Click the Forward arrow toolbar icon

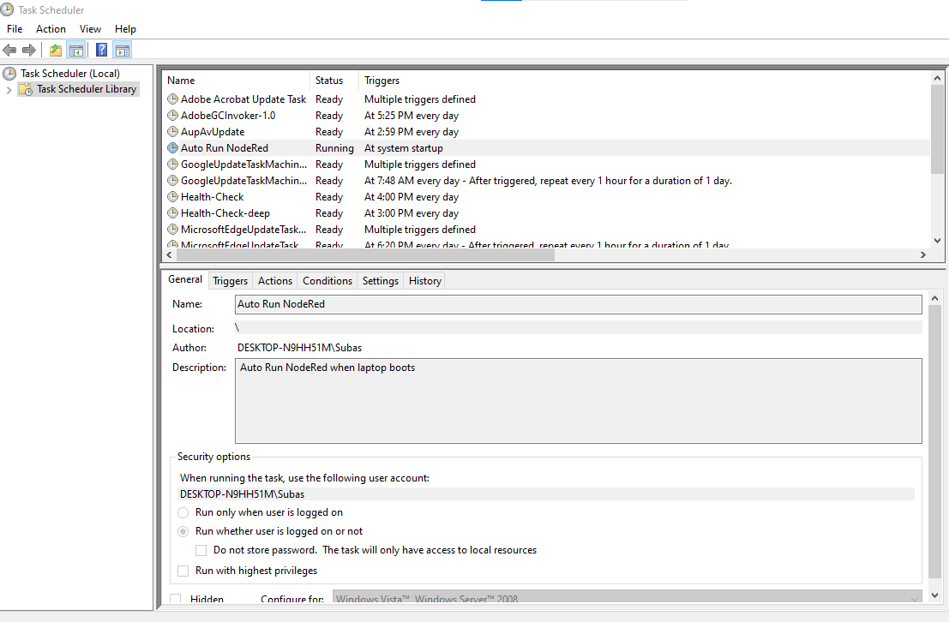tap(29, 50)
